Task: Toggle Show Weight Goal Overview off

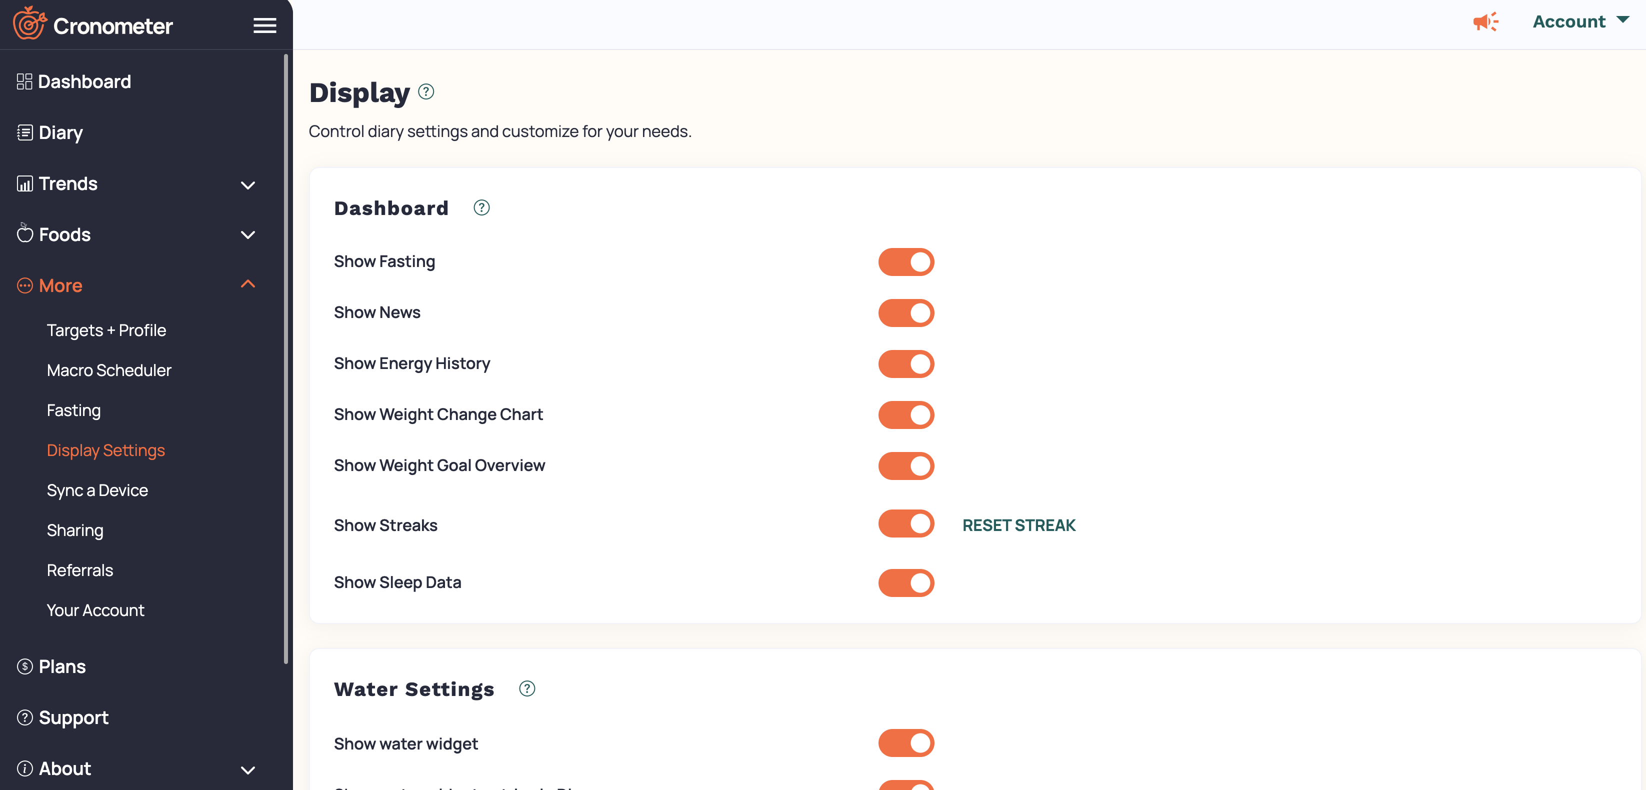Action: (x=906, y=466)
